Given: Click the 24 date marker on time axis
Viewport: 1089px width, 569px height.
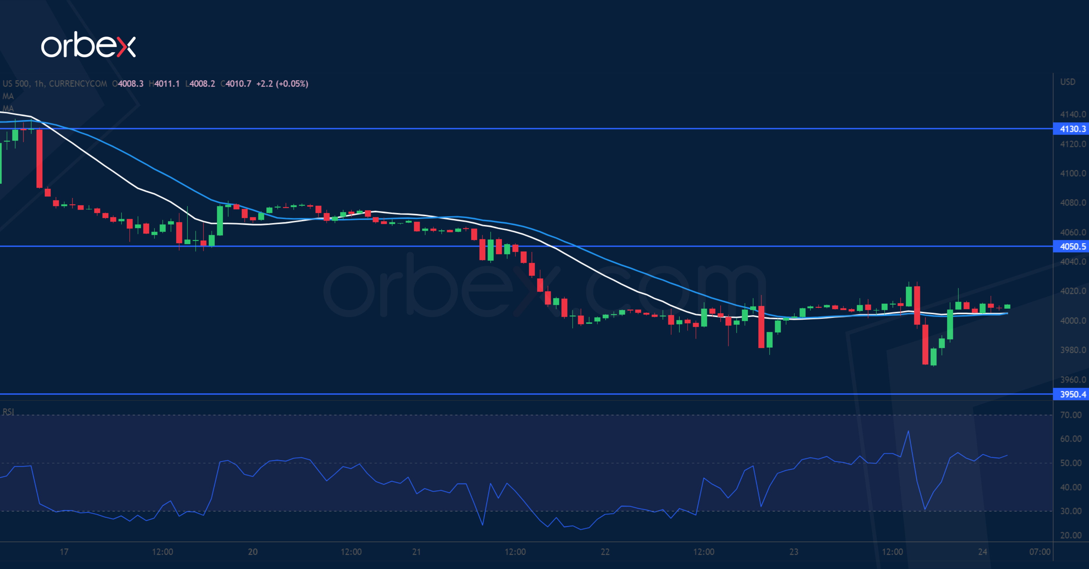Looking at the screenshot, I should [982, 552].
